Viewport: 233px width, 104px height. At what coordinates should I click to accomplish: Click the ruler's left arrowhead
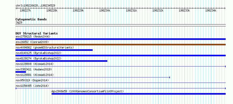[x=16, y=8]
